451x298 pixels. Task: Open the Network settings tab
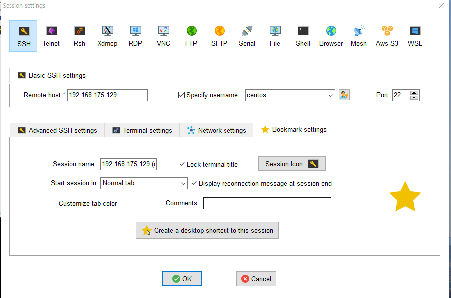(x=217, y=130)
